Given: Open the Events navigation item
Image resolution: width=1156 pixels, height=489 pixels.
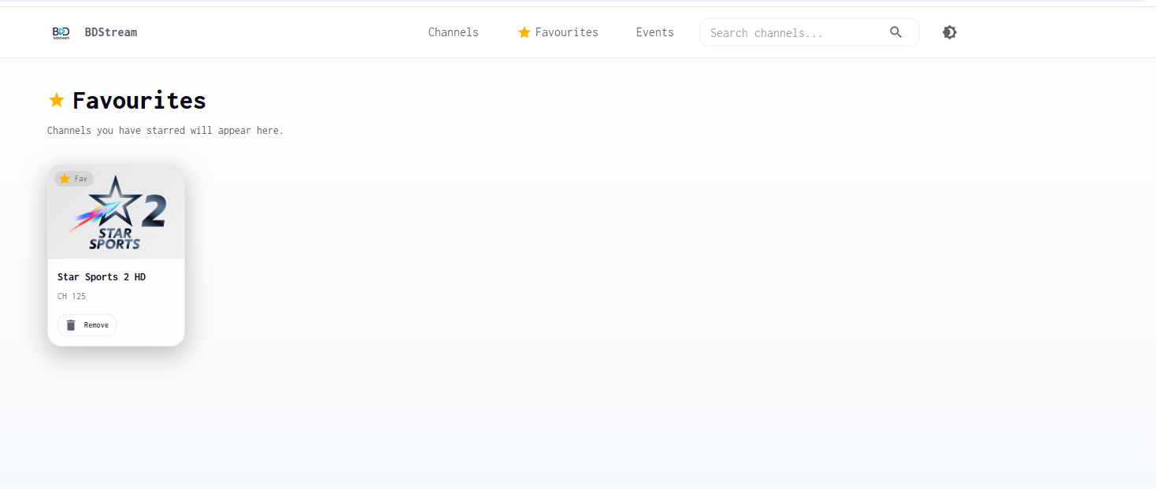Looking at the screenshot, I should point(655,32).
